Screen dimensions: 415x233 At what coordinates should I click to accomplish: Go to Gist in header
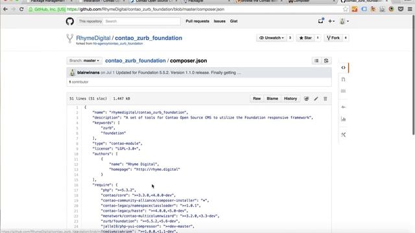tap(233, 21)
